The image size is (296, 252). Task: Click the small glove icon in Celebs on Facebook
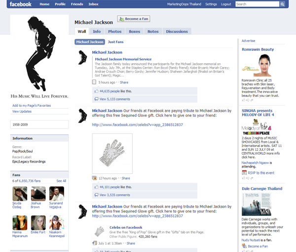point(99,232)
